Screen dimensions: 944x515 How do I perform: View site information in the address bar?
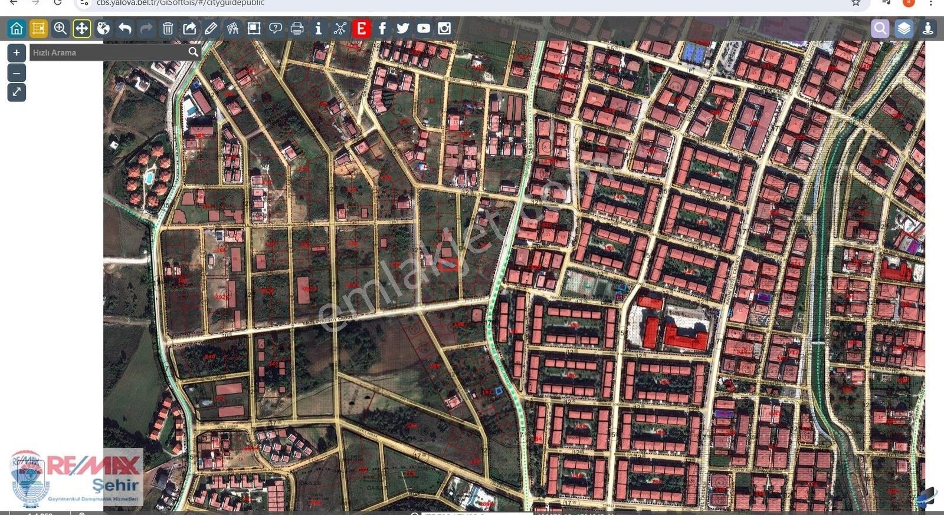click(84, 3)
